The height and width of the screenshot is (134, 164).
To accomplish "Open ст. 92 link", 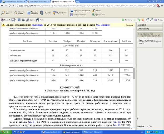I will (x=117, y=122).
